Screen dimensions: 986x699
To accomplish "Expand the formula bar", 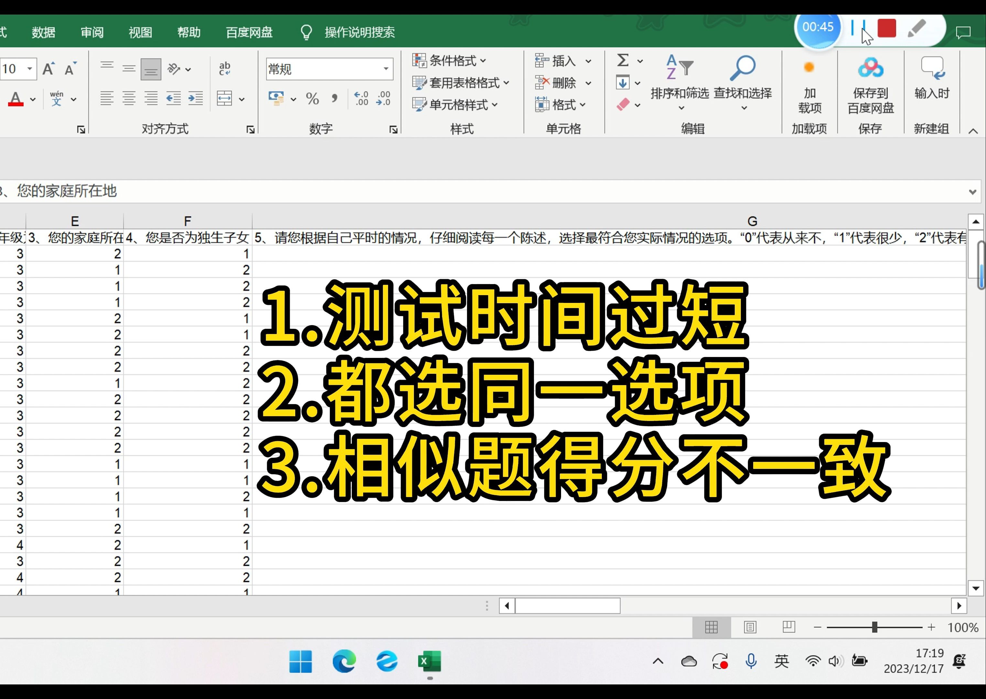I will [x=972, y=192].
